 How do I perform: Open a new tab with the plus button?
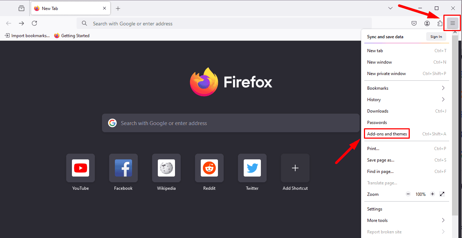[118, 8]
